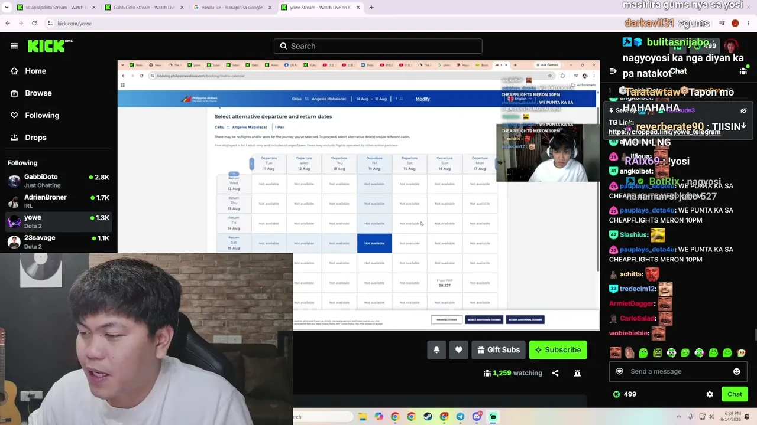Switch to GabbiDoto Stream browser tab
The height and width of the screenshot is (425, 757).
[x=144, y=8]
